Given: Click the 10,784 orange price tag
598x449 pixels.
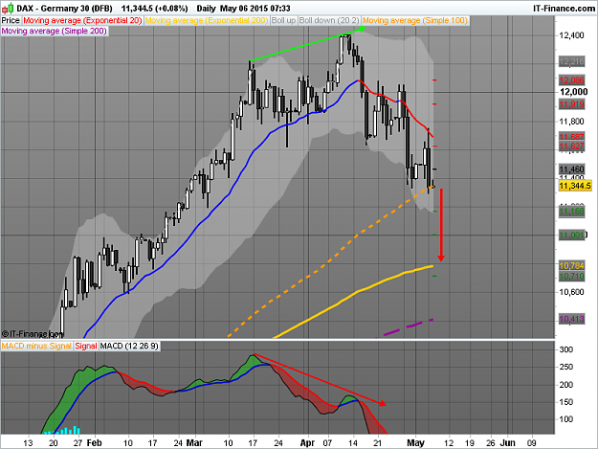Looking at the screenshot, I should coord(571,265).
